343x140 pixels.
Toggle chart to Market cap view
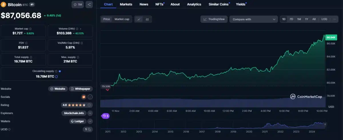[x=122, y=19]
